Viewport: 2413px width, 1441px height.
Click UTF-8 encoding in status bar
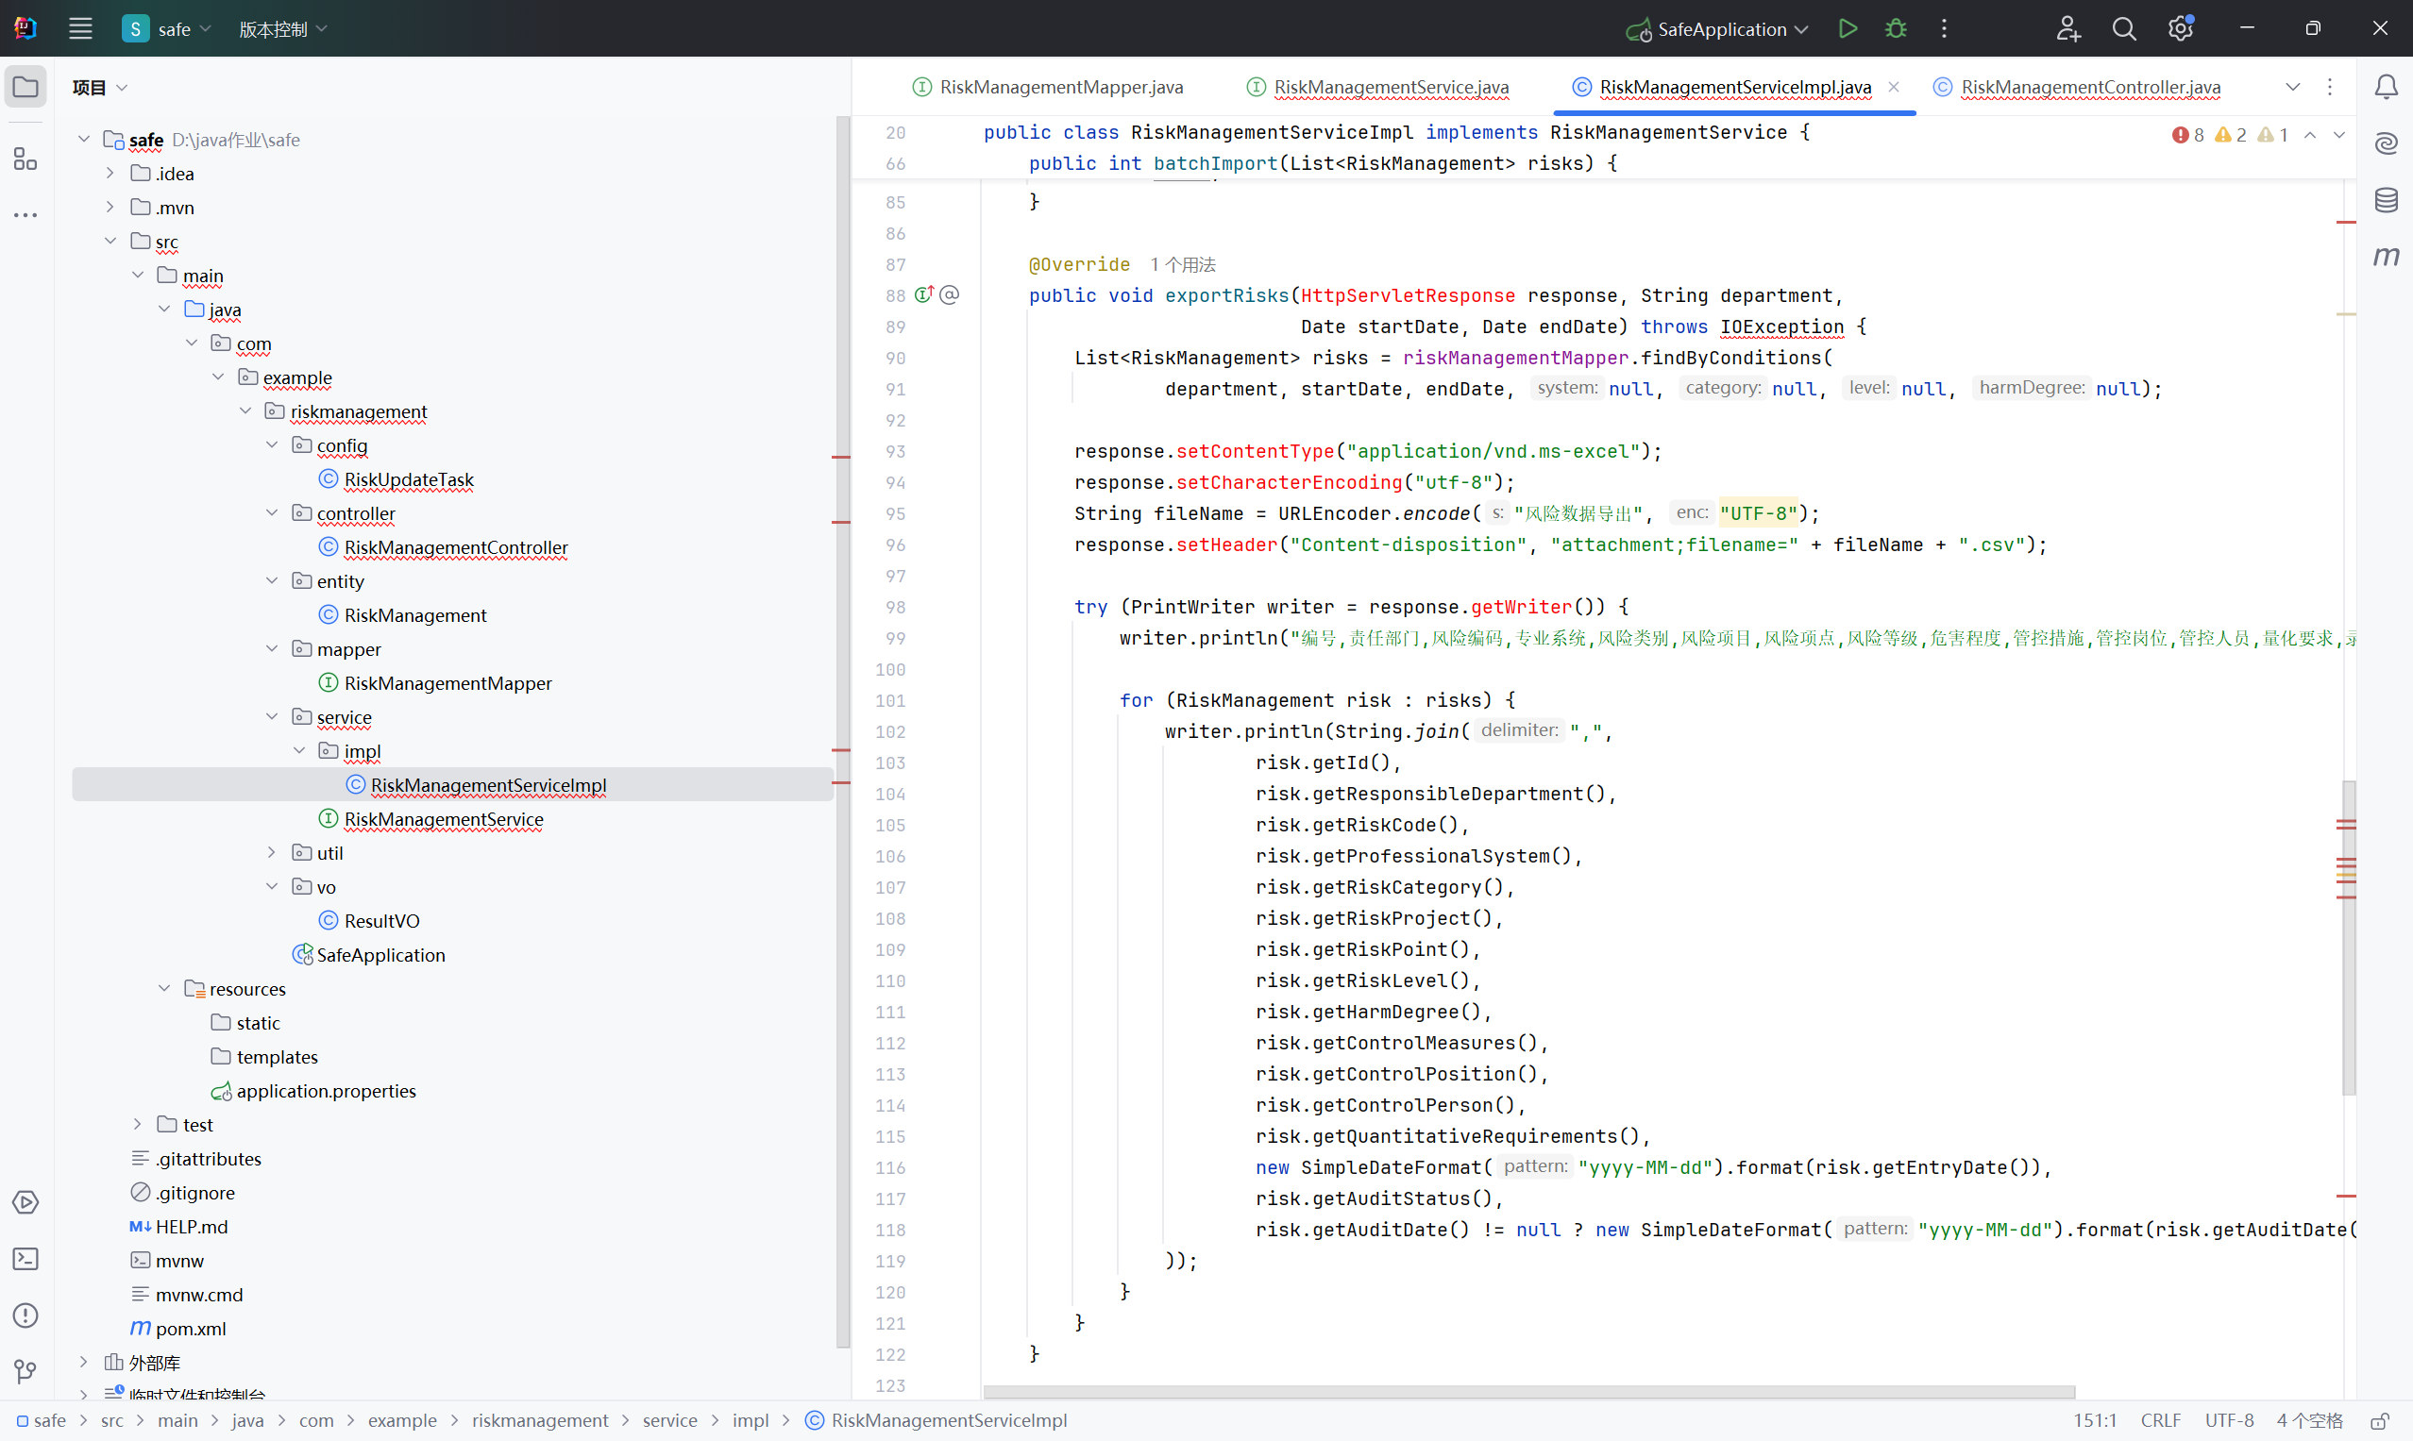(x=2228, y=1420)
